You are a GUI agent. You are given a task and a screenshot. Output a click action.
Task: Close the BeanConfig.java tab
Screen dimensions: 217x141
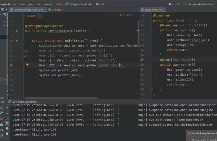pos(164,10)
